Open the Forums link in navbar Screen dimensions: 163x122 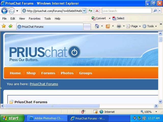[48, 73]
